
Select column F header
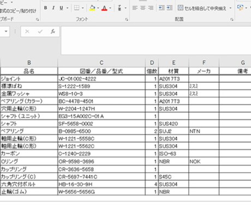[204, 63]
